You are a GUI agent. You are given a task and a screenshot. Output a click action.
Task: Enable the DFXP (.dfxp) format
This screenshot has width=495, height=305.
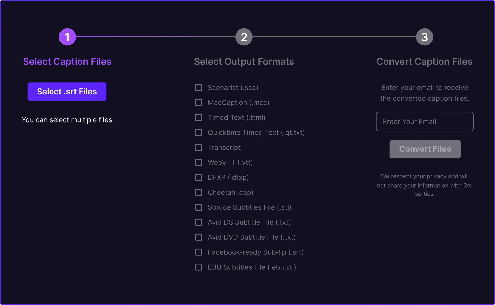(199, 177)
